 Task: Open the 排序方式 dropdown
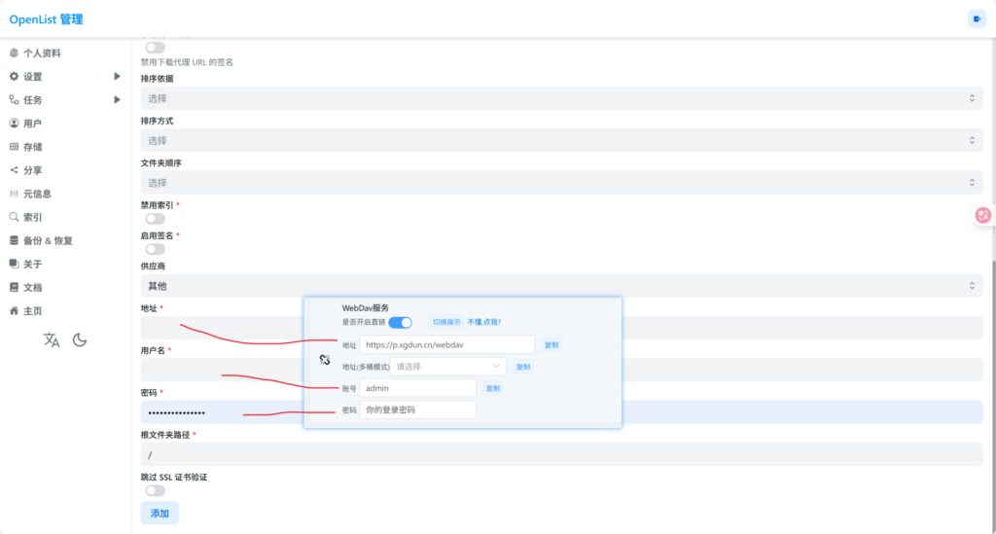pos(561,140)
